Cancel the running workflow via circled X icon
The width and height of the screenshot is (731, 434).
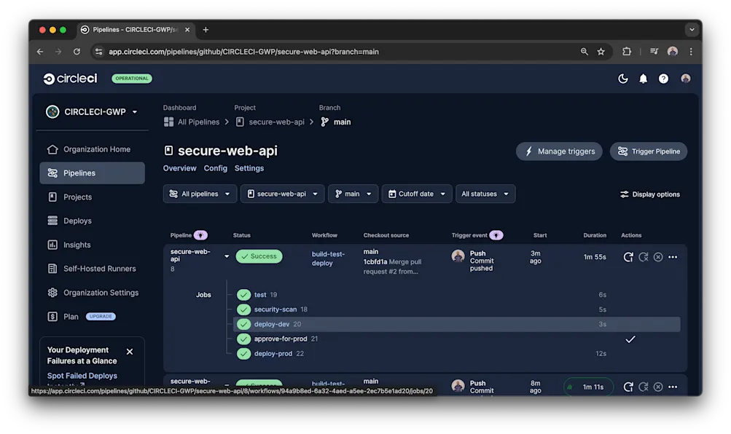pyautogui.click(x=657, y=257)
